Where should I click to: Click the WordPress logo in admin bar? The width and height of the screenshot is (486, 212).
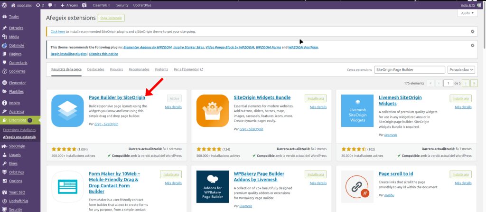coord(4,5)
